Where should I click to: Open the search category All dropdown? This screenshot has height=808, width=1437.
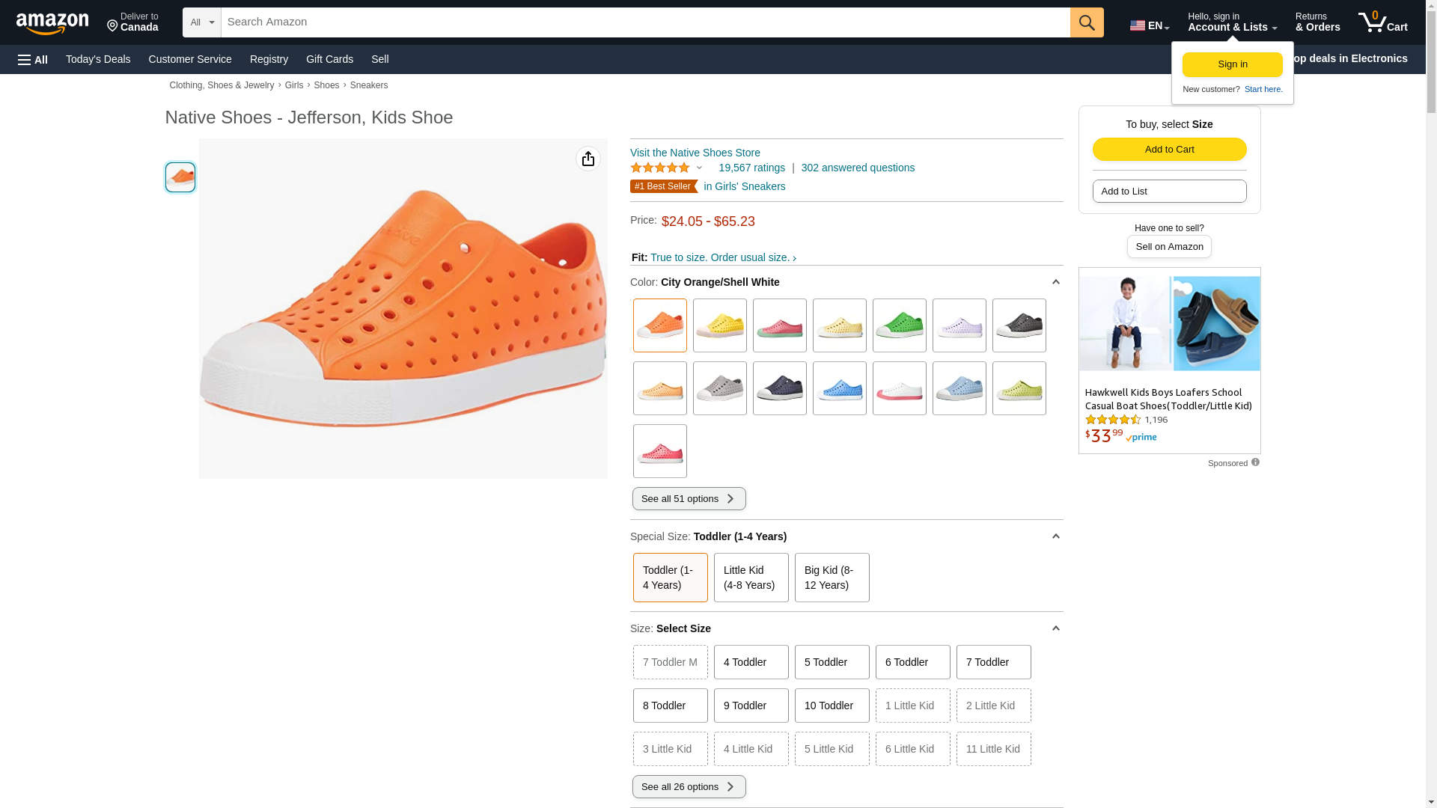tap(201, 22)
